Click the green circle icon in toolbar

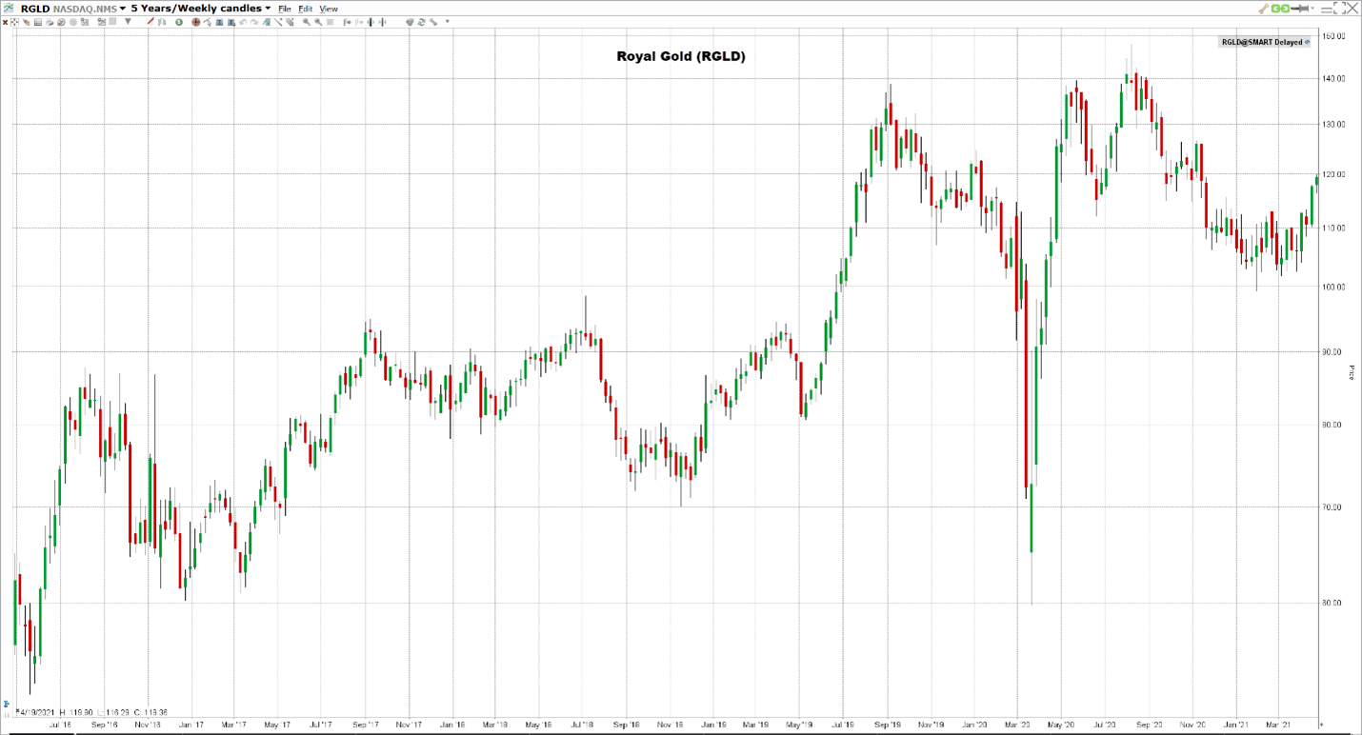tap(179, 22)
